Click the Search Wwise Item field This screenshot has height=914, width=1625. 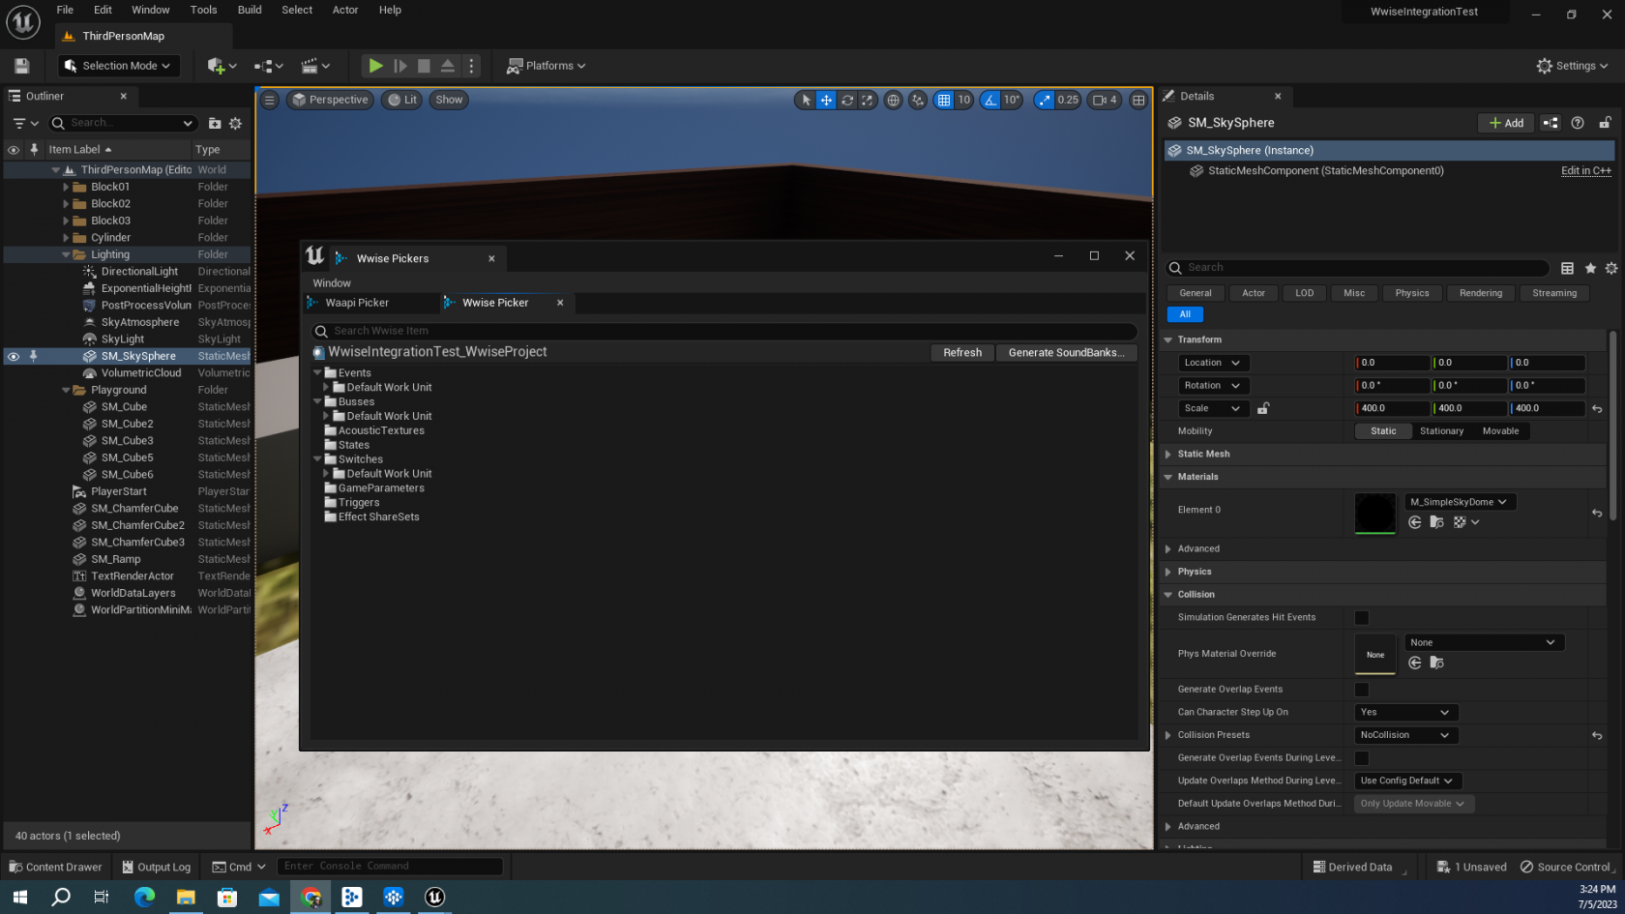point(724,331)
